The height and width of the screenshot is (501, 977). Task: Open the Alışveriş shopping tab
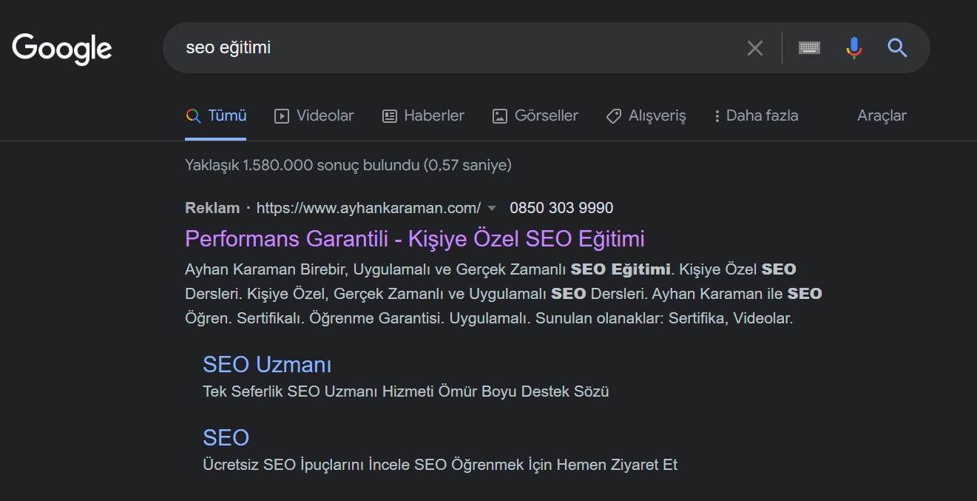click(646, 116)
